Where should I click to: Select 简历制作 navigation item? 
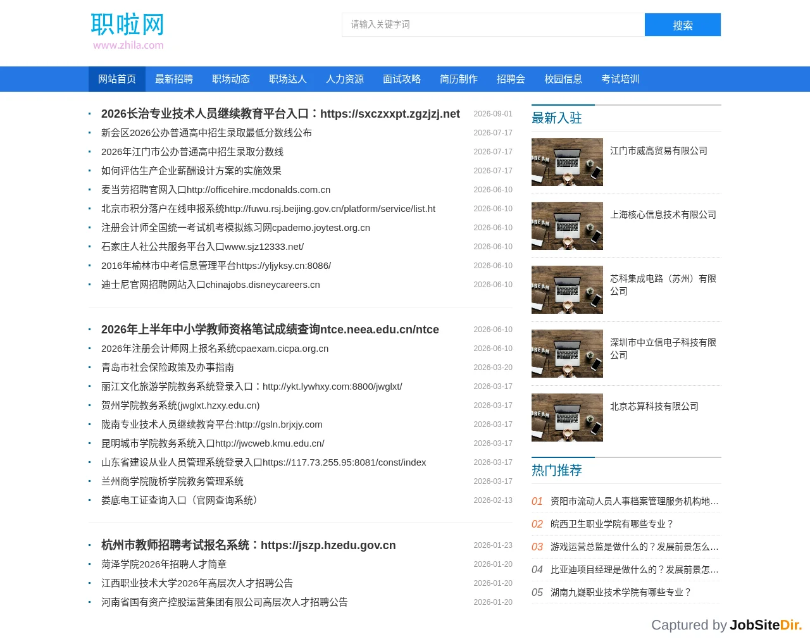click(x=459, y=79)
